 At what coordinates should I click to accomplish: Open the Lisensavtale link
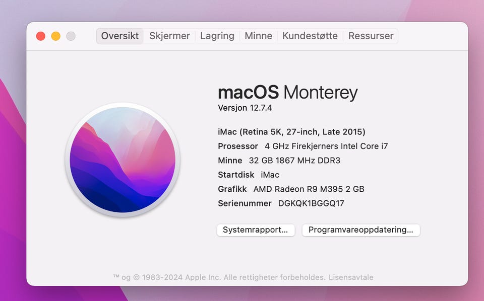click(x=351, y=277)
